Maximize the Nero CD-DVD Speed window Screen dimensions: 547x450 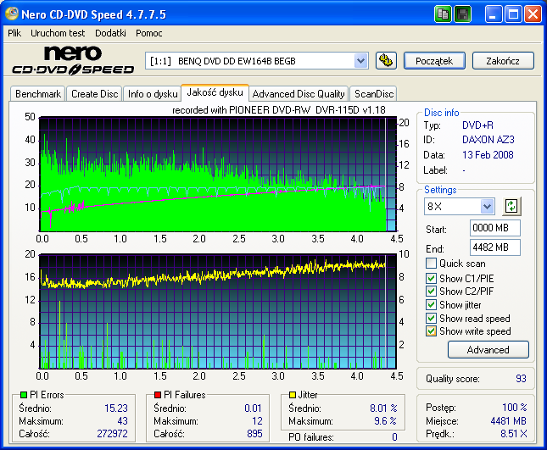(513, 14)
